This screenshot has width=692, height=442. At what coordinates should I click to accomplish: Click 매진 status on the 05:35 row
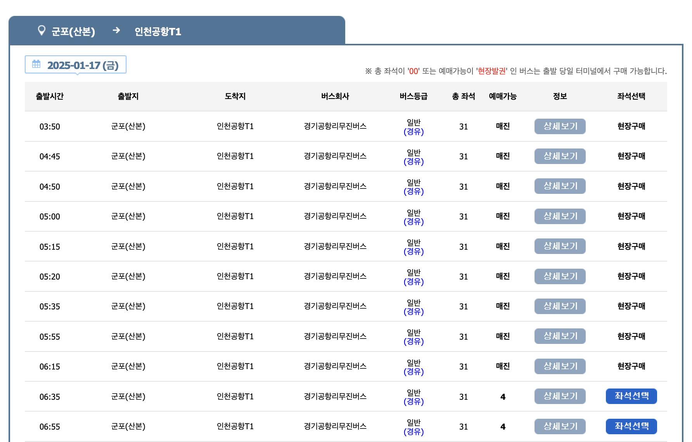pyautogui.click(x=503, y=306)
